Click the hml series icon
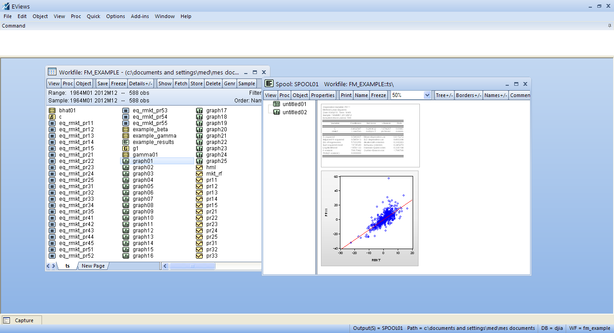This screenshot has height=333, width=614. coord(199,167)
